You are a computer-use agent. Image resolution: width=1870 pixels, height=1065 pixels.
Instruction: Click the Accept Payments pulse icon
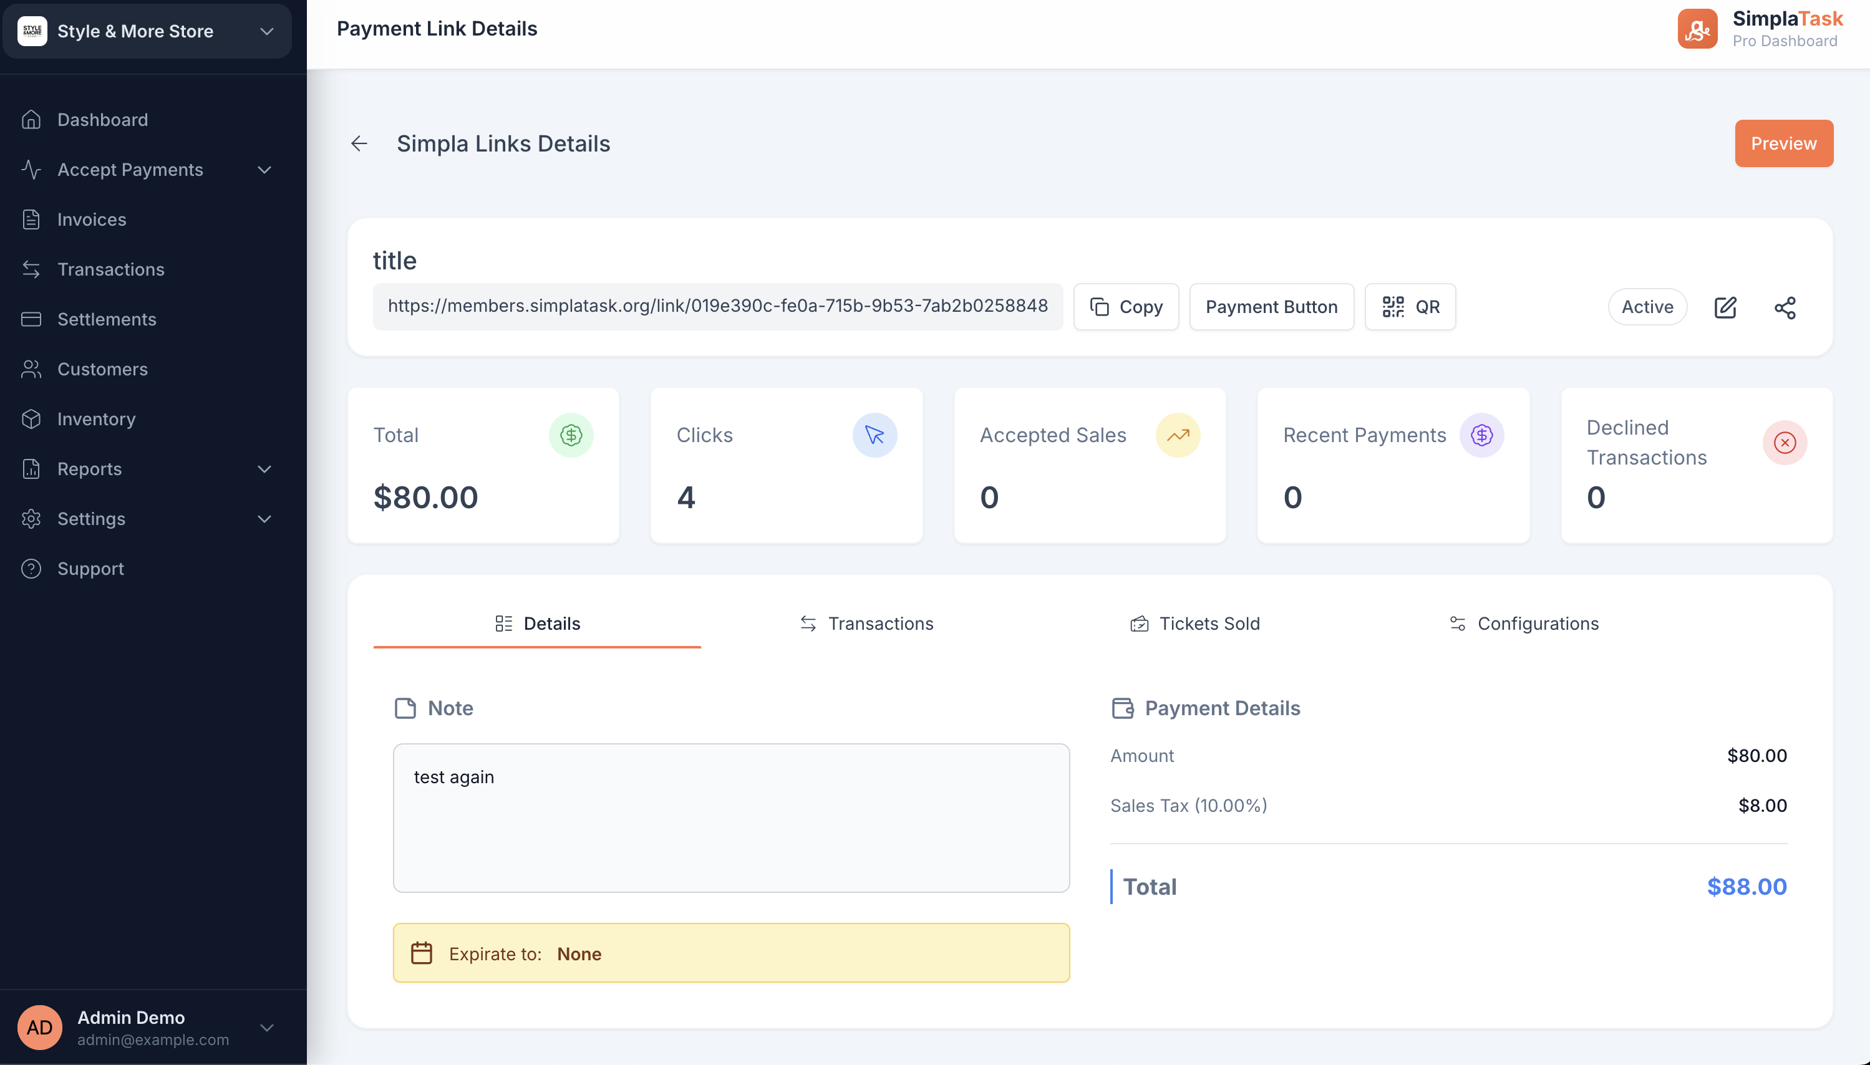31,169
